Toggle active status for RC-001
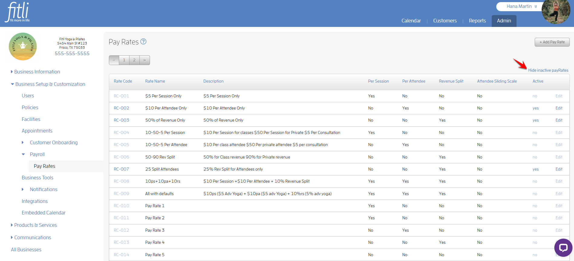574x261 pixels. click(535, 96)
